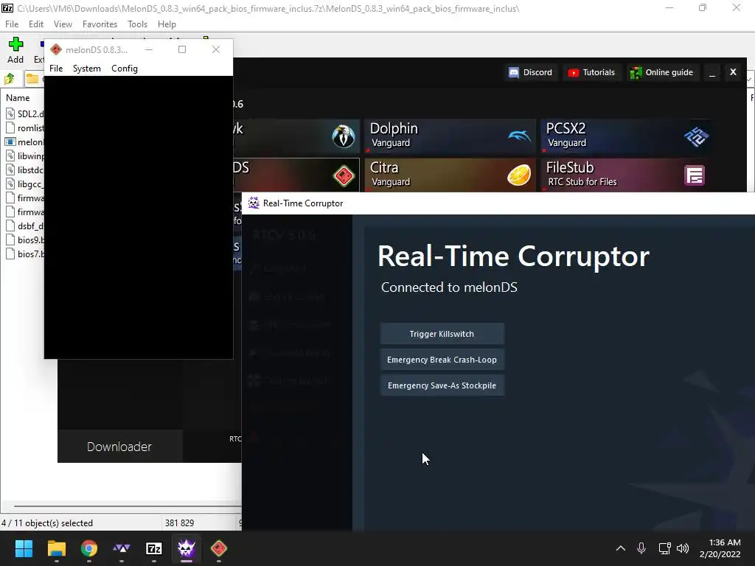This screenshot has height=566, width=755.
Task: Click Trigger Killswitch button
Action: point(442,334)
